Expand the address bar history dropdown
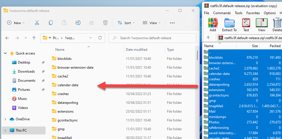282x139 pixels. [x=91, y=38]
